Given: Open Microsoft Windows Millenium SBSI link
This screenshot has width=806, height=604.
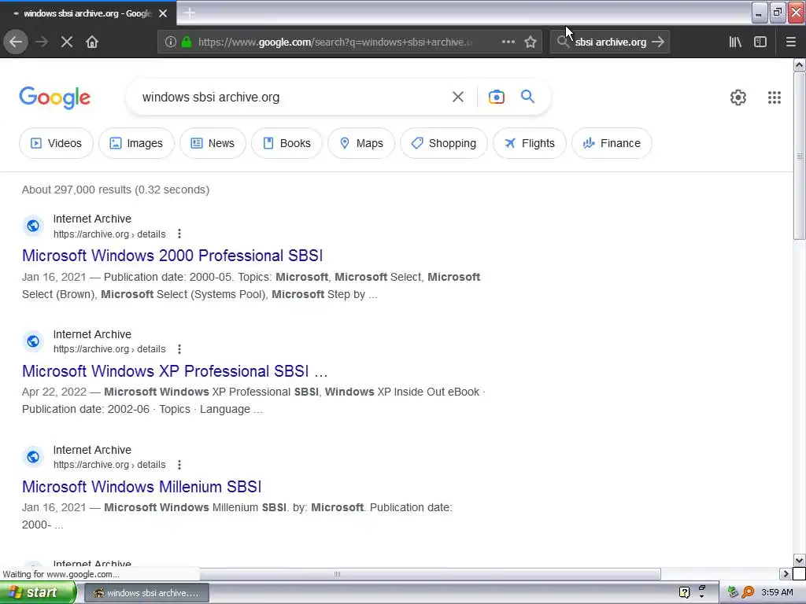Looking at the screenshot, I should (142, 486).
